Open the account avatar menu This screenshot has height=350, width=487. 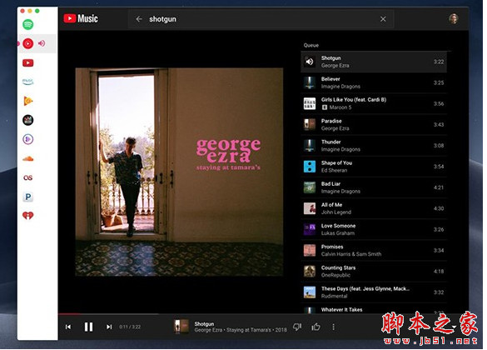(x=454, y=18)
